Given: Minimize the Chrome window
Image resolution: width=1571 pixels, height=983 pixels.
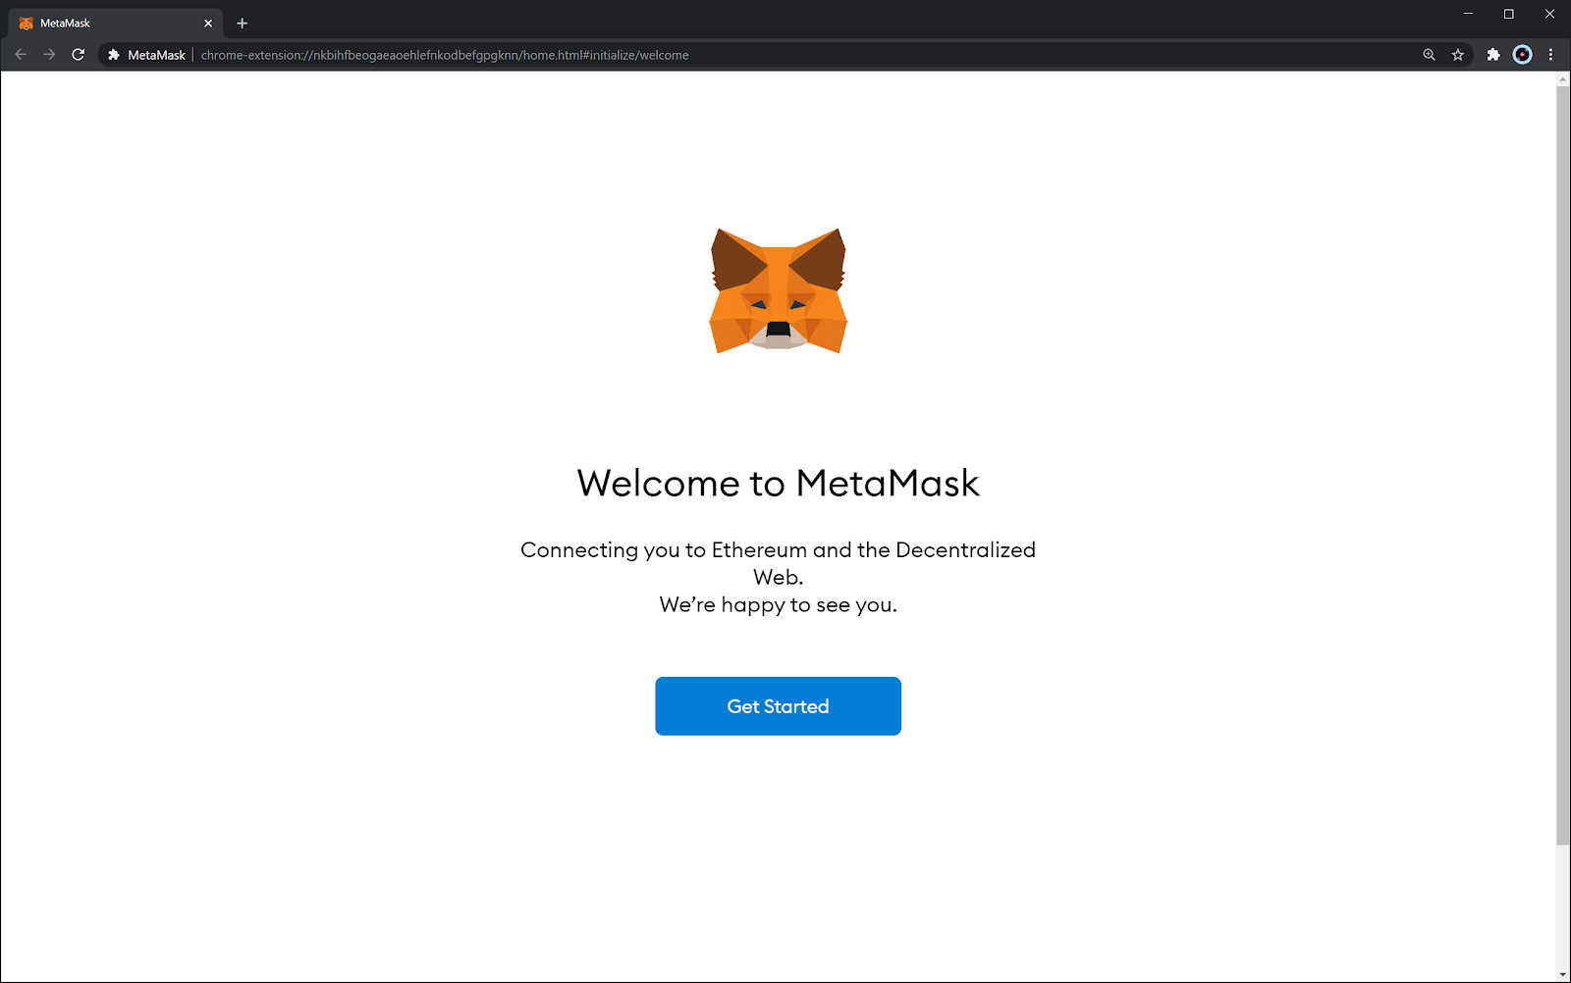Looking at the screenshot, I should (x=1469, y=14).
